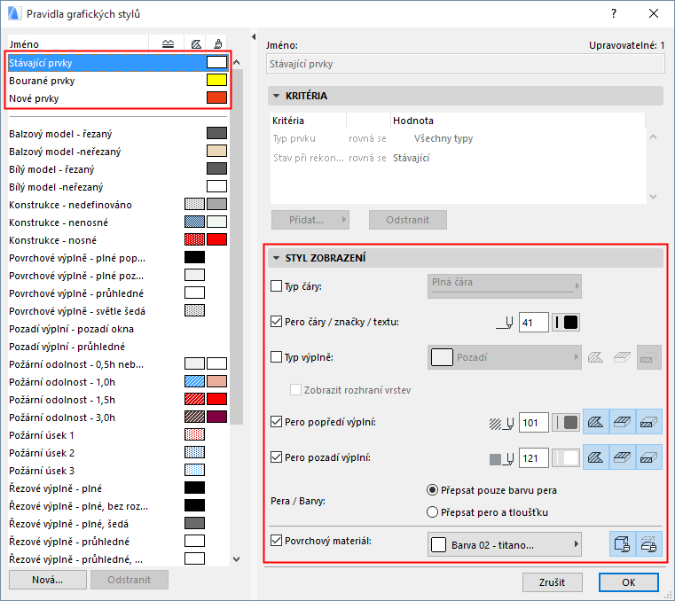Open the Přidat... criteria dropdown button
The height and width of the screenshot is (601, 675).
310,220
